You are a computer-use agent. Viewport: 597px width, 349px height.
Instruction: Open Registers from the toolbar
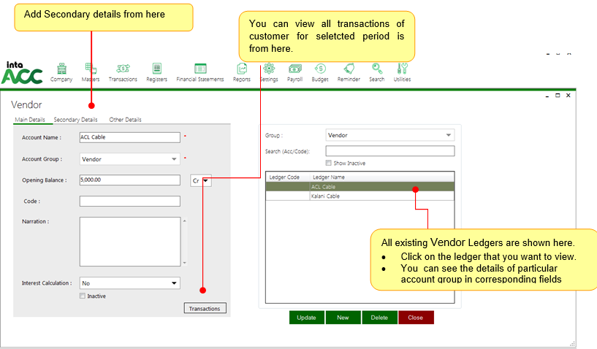[x=156, y=70]
